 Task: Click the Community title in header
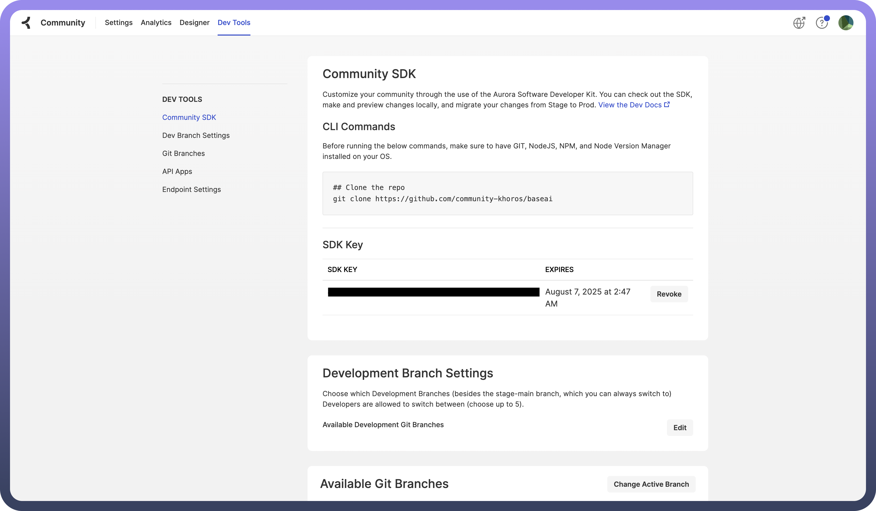tap(63, 23)
